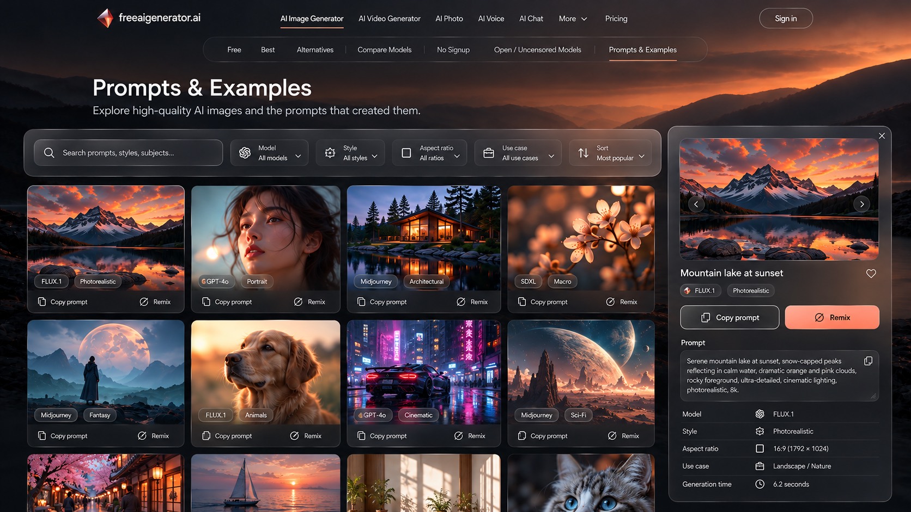Select the Fantasy tag on moon card
This screenshot has height=512, width=911.
pyautogui.click(x=100, y=415)
